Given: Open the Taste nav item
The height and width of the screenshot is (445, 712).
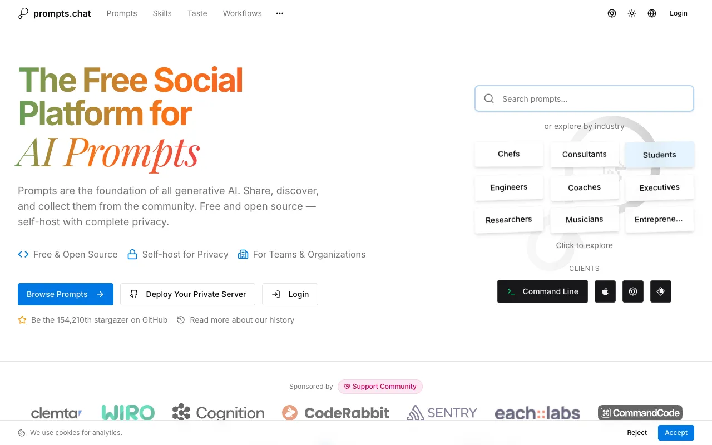Looking at the screenshot, I should tap(197, 13).
